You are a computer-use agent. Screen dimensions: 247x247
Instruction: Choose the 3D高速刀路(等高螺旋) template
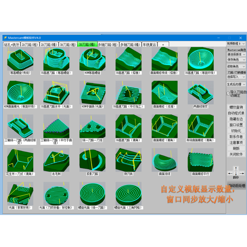tap(56, 59)
